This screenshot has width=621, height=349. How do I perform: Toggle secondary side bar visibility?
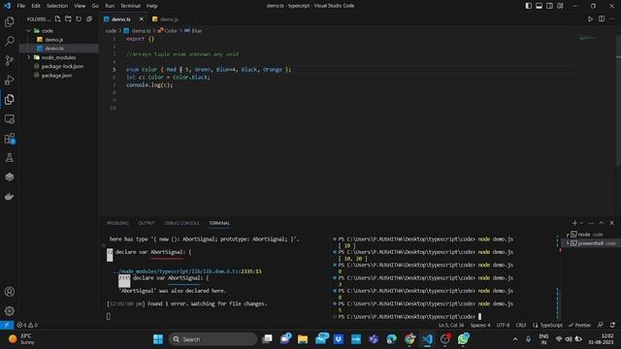click(550, 6)
